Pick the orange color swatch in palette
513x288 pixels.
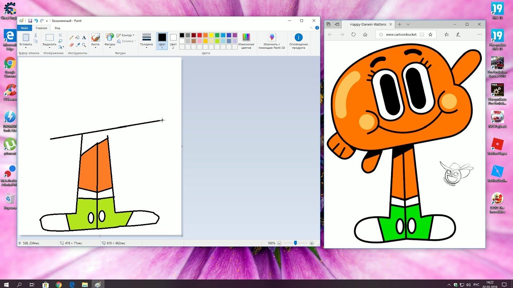tap(205, 35)
